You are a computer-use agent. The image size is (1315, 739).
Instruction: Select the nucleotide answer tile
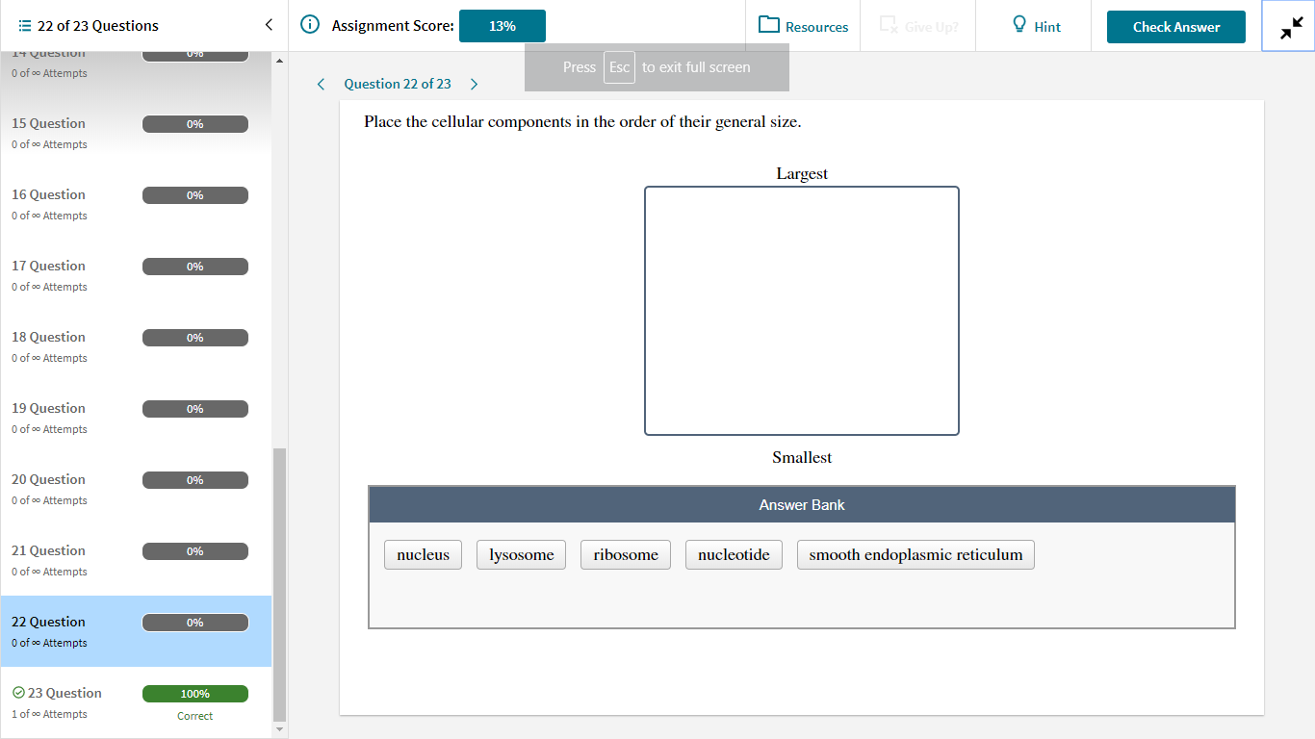(734, 554)
